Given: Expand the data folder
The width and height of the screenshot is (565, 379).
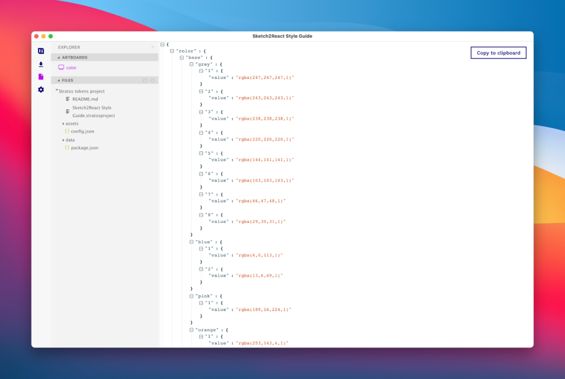Looking at the screenshot, I should [63, 140].
